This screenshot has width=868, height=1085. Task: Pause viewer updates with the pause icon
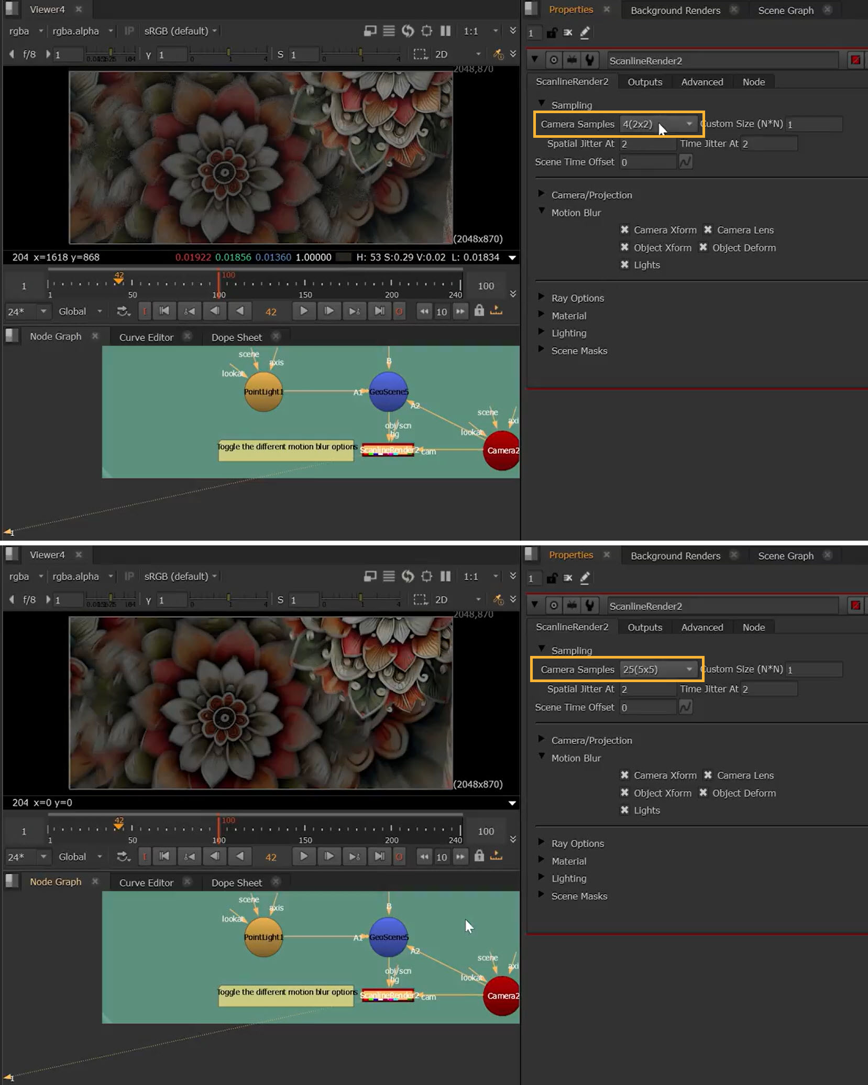445,31
